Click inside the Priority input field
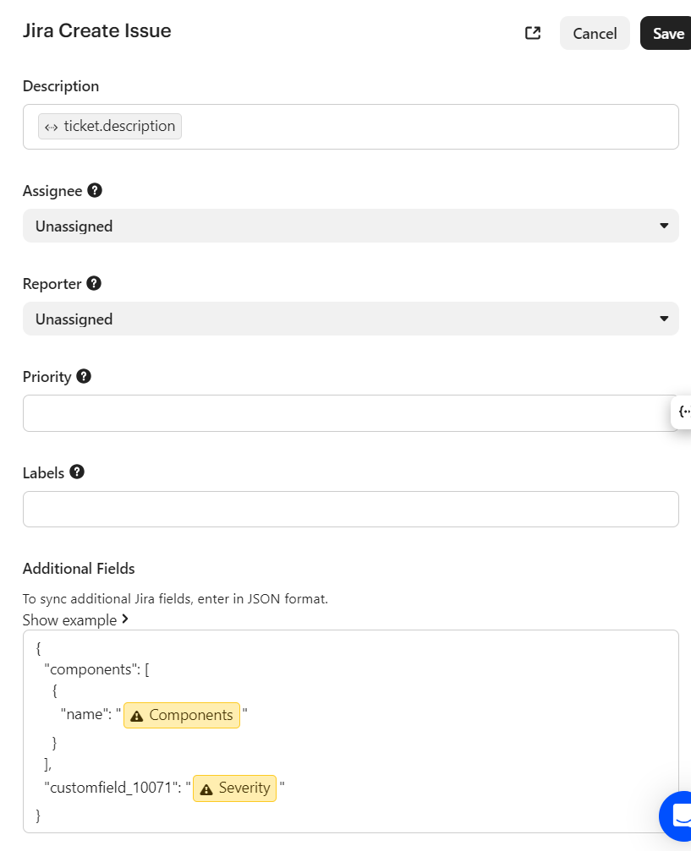This screenshot has width=691, height=851. (338, 412)
